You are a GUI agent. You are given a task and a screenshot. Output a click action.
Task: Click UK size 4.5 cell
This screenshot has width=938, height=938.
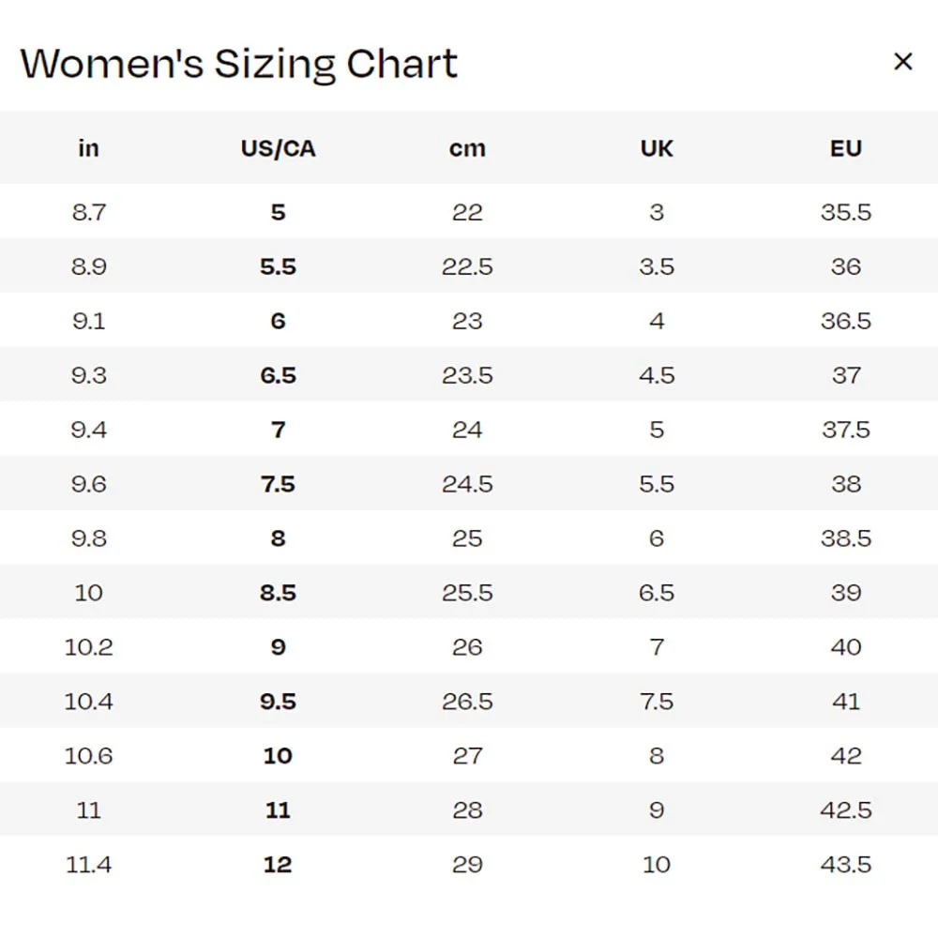click(x=656, y=375)
